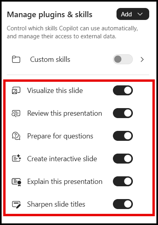158x225 pixels.
Task: Enable the Custom skills toggle
Action: [123, 59]
